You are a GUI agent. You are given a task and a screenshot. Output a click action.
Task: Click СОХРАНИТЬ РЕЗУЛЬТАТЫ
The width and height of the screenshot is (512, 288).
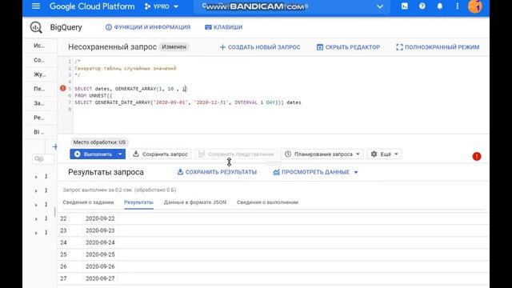click(x=217, y=172)
